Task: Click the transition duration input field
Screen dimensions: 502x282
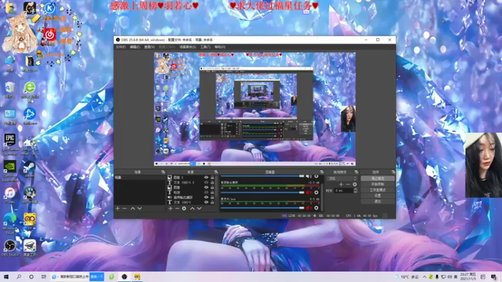Action: 343,191
